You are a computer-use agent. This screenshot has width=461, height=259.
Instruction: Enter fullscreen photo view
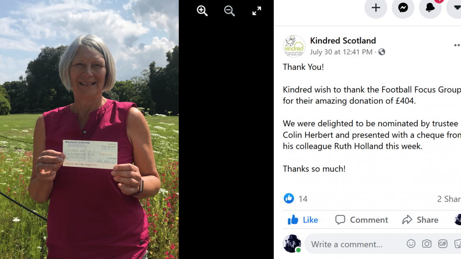[x=257, y=11]
